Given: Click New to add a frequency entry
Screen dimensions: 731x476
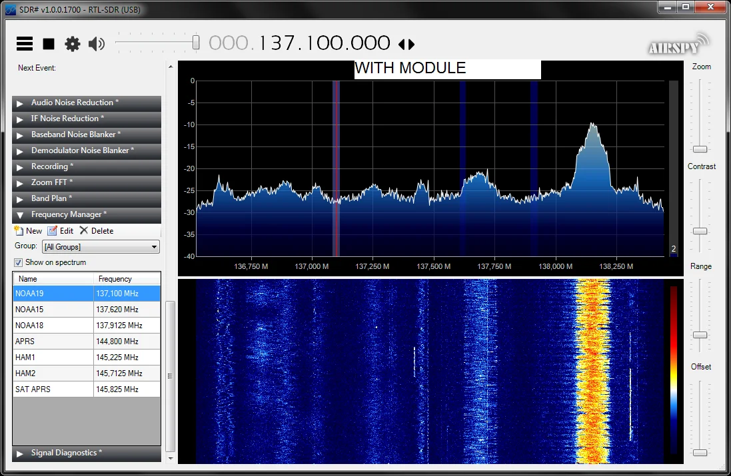Looking at the screenshot, I should point(28,230).
